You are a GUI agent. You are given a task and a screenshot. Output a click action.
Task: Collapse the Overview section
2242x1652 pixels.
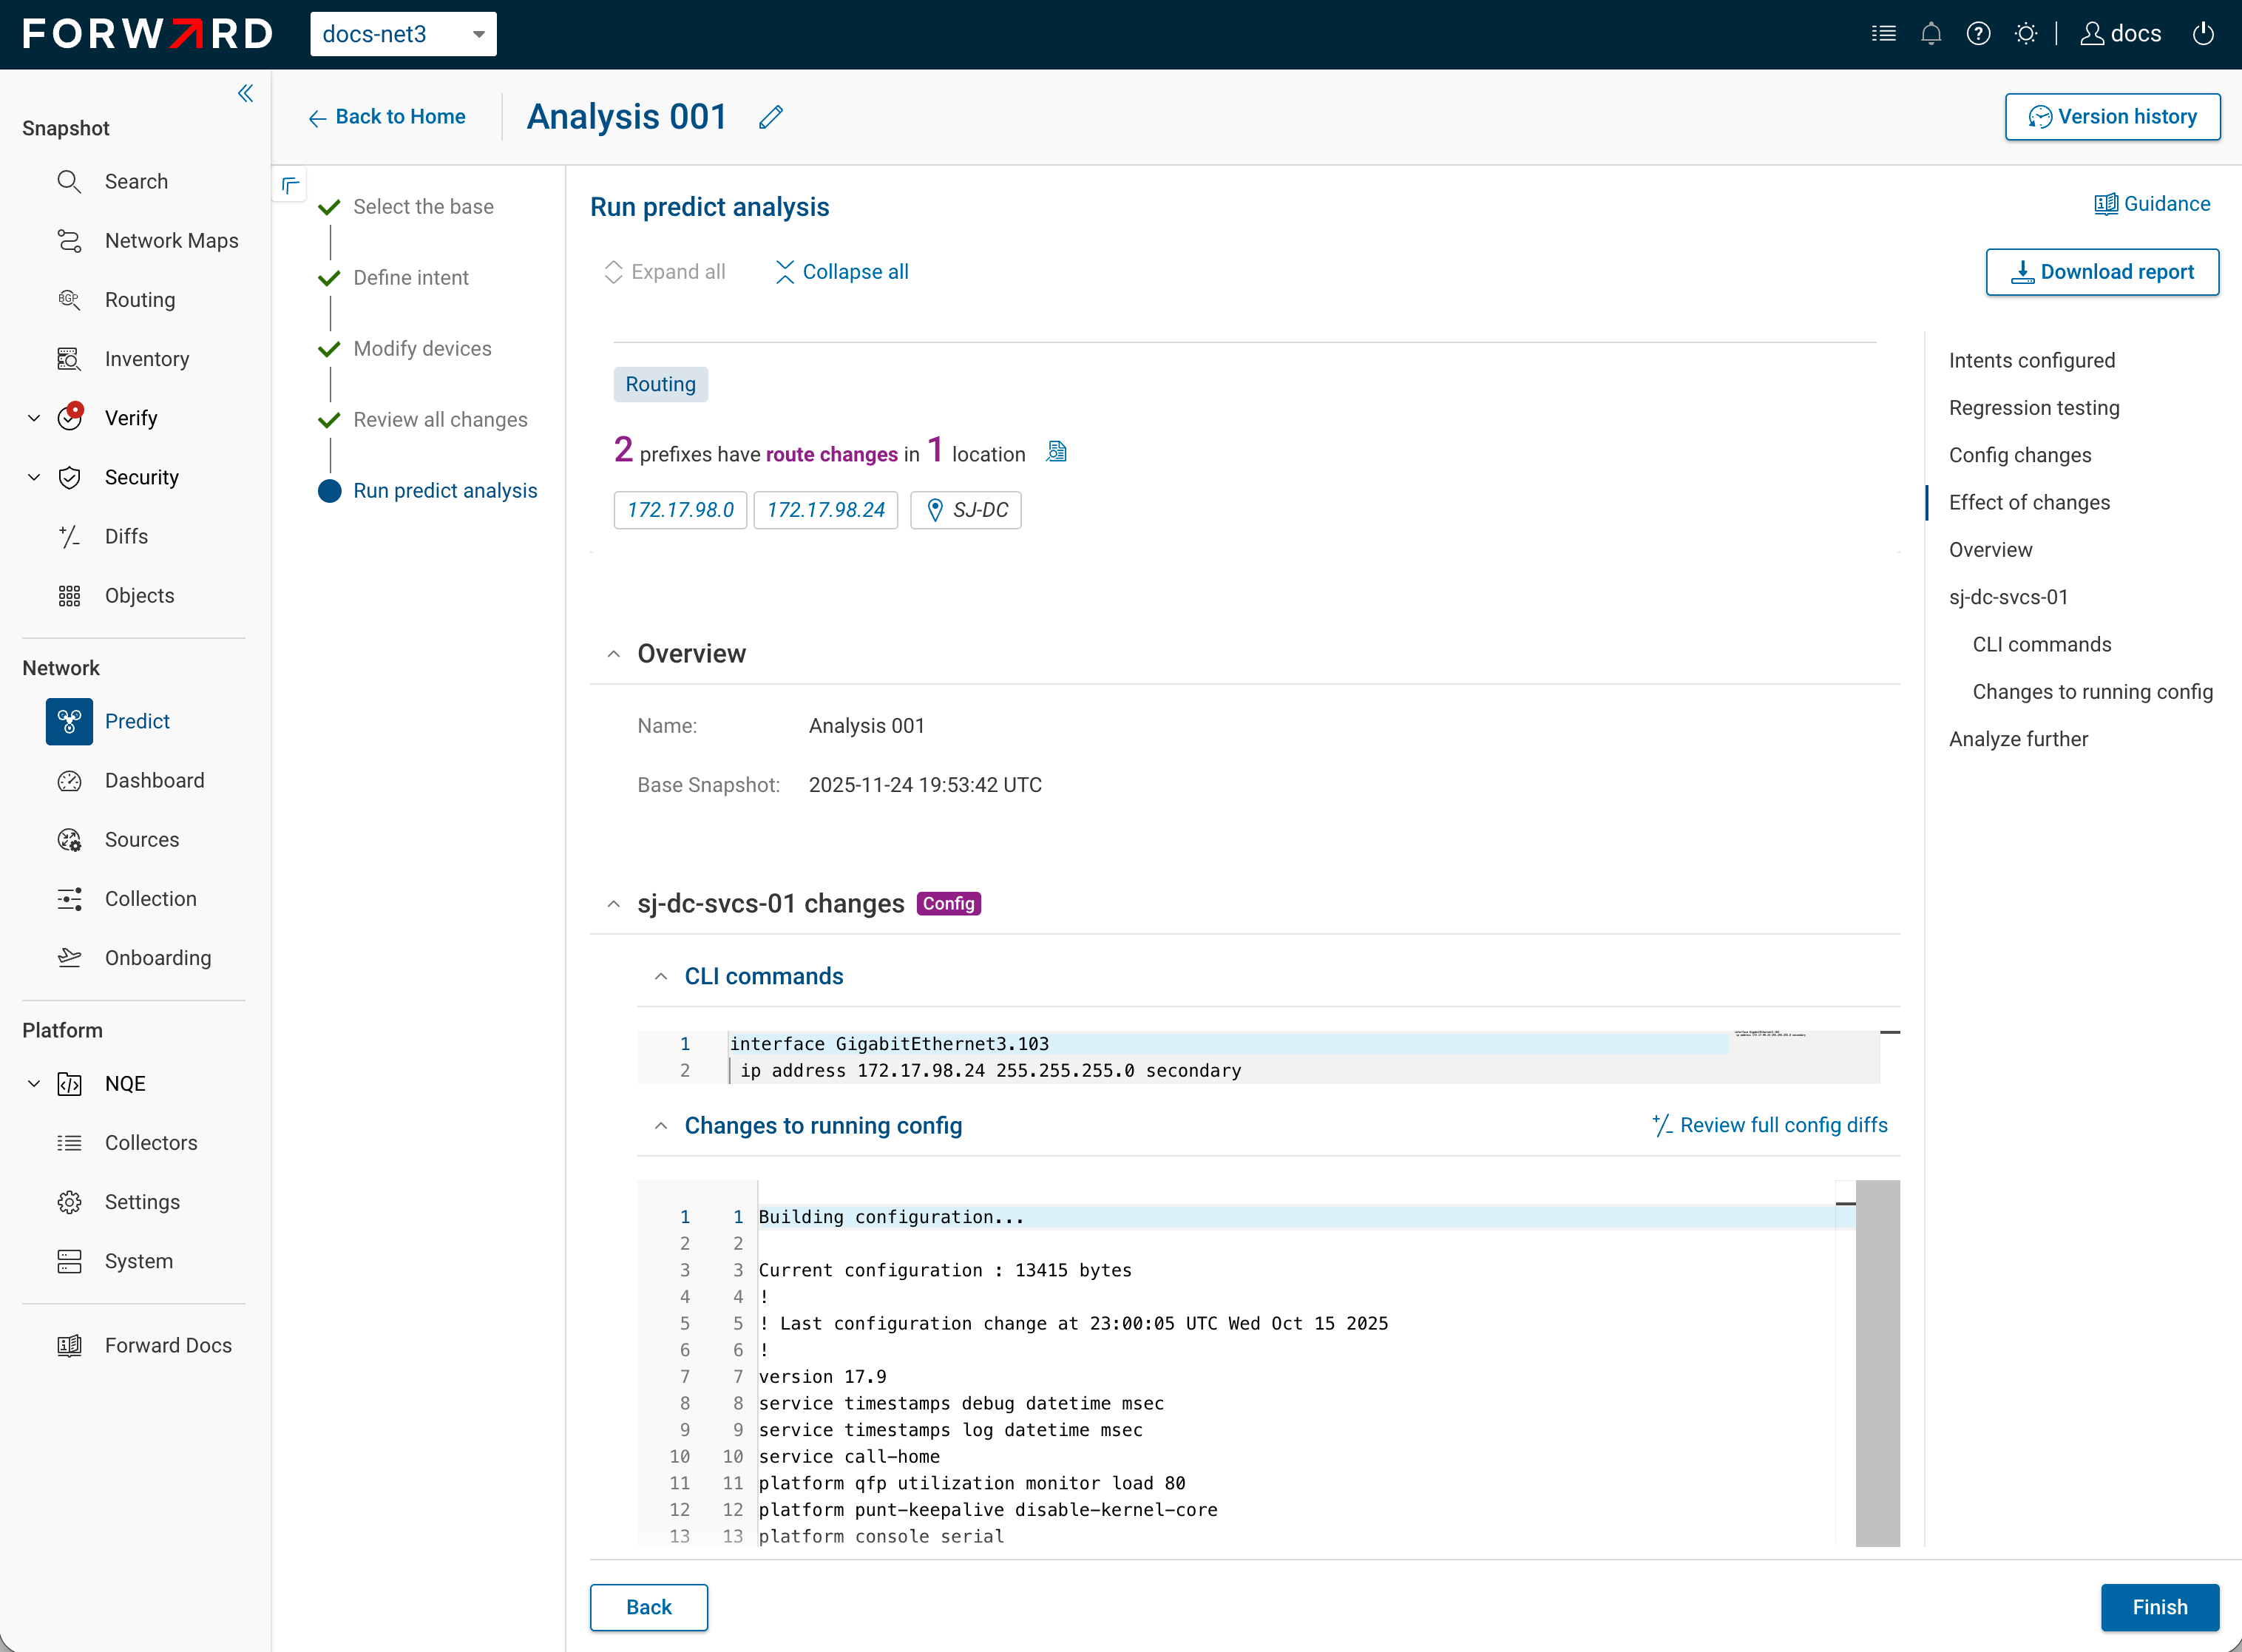[613, 654]
